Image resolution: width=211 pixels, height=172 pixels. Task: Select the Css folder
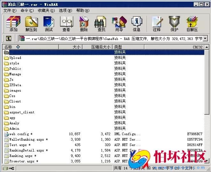(10, 96)
